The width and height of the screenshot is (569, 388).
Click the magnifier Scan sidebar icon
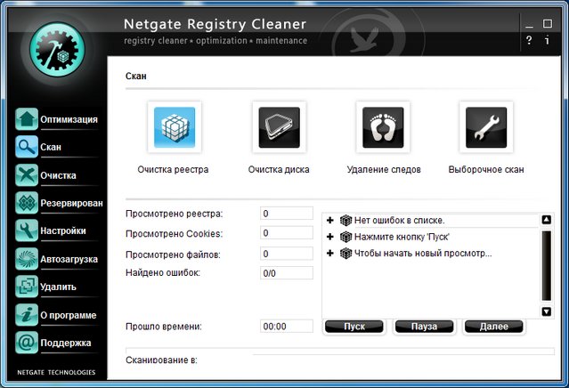pos(26,147)
